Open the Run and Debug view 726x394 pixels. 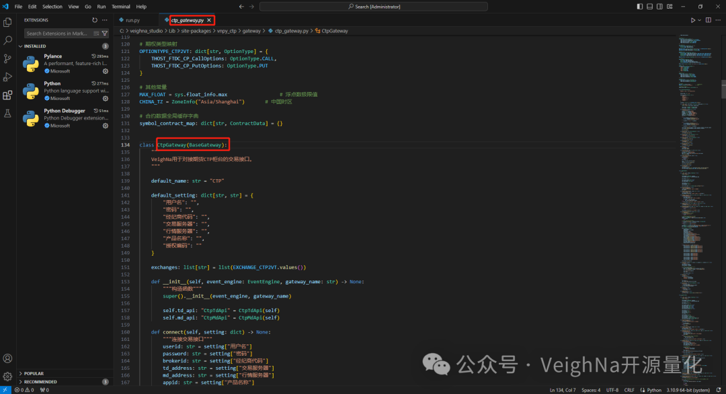[x=7, y=77]
